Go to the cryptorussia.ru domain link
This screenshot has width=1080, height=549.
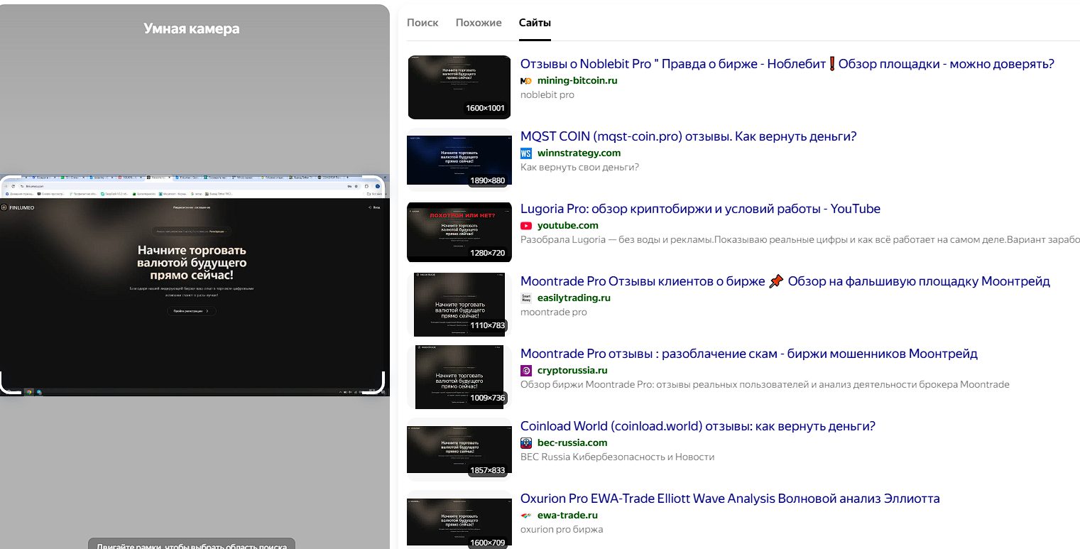click(572, 371)
